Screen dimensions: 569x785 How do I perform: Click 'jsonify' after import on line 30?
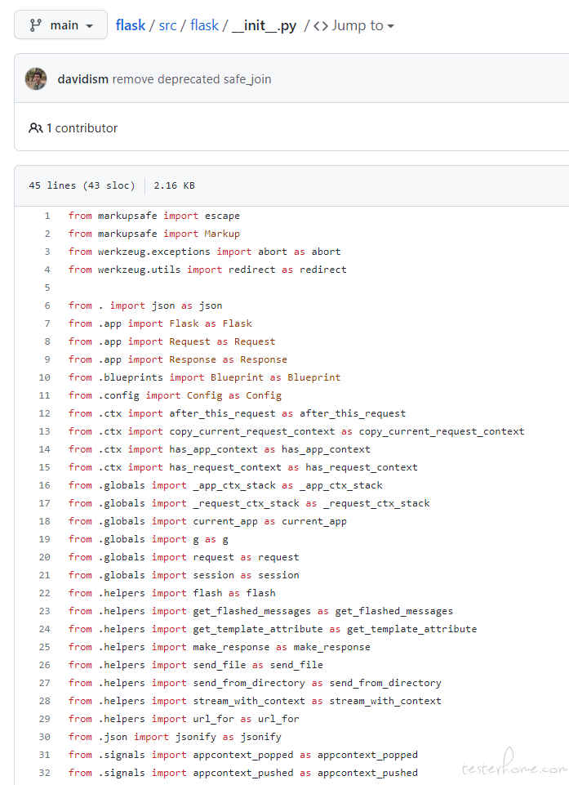(x=196, y=737)
